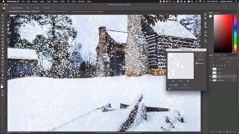Click the Radius slider handle

click(169, 89)
